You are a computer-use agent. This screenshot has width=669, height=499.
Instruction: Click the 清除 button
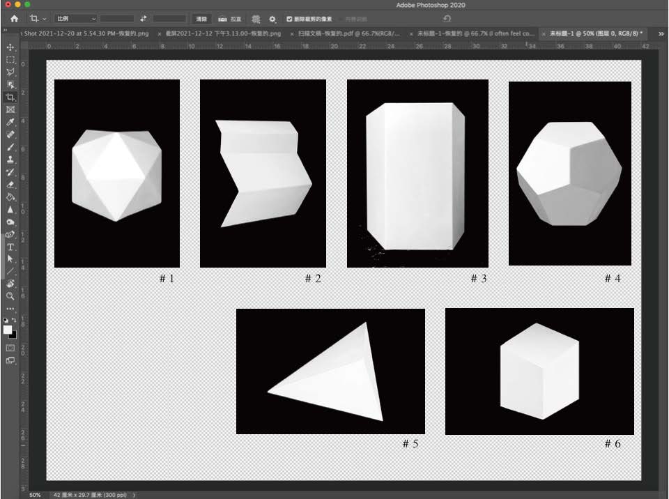coord(201,19)
